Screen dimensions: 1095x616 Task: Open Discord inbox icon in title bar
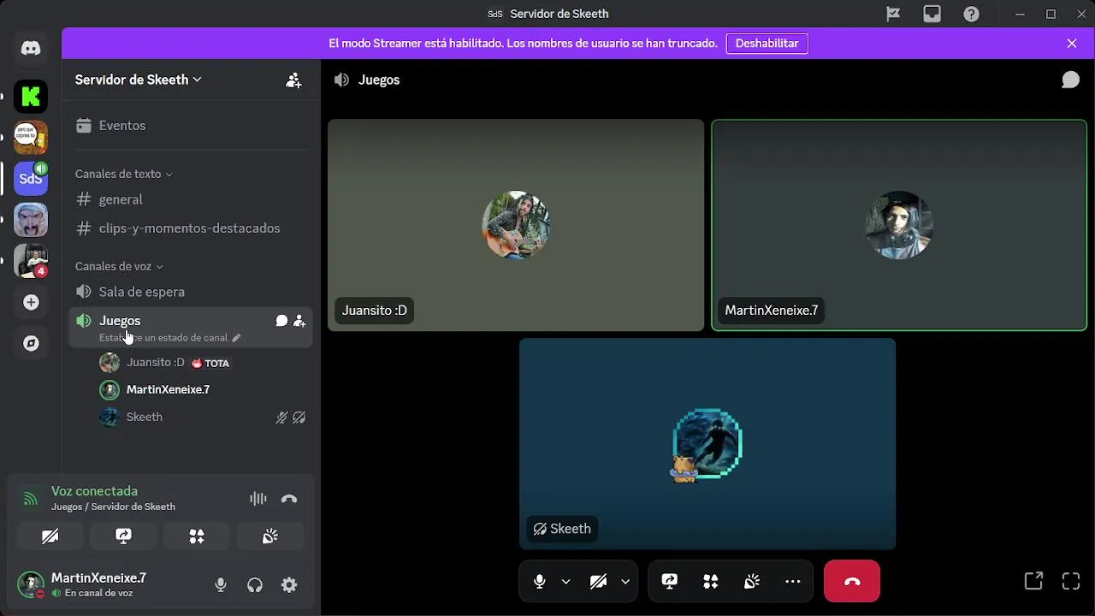pos(932,14)
